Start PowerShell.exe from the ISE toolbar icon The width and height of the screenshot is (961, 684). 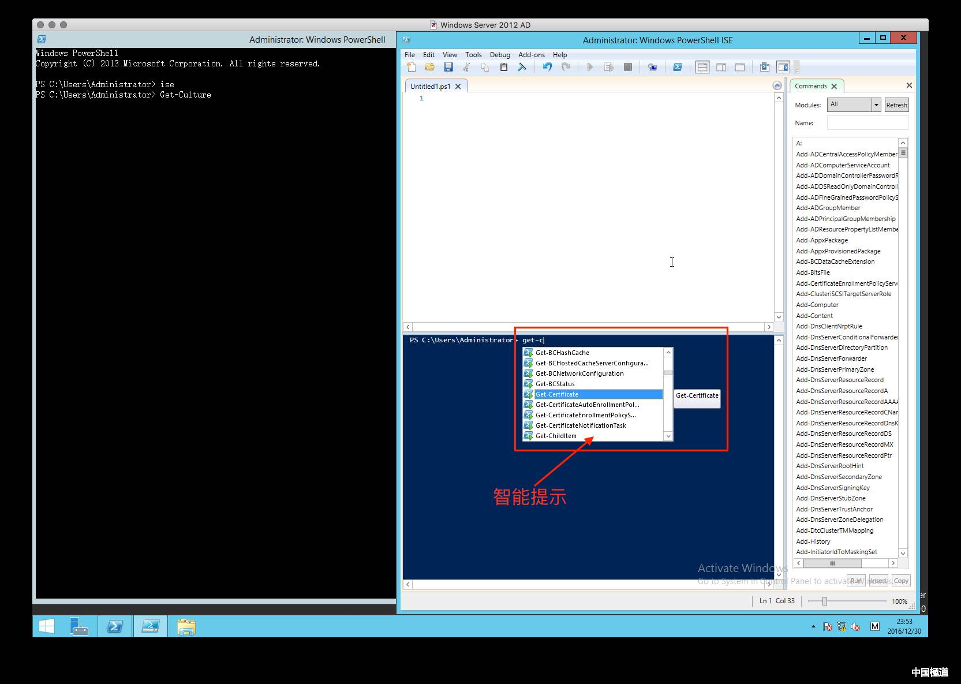coord(677,67)
